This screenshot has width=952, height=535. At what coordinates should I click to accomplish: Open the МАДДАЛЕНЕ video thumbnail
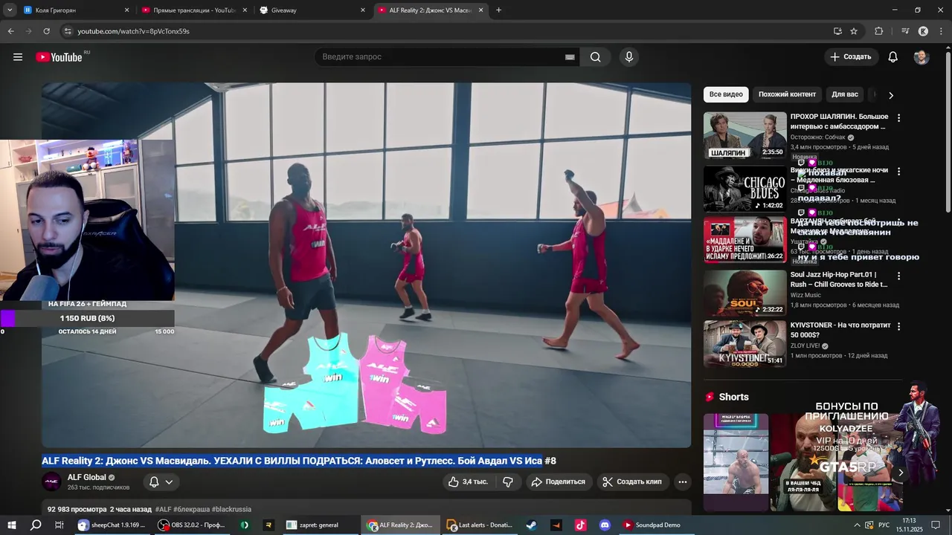point(744,240)
